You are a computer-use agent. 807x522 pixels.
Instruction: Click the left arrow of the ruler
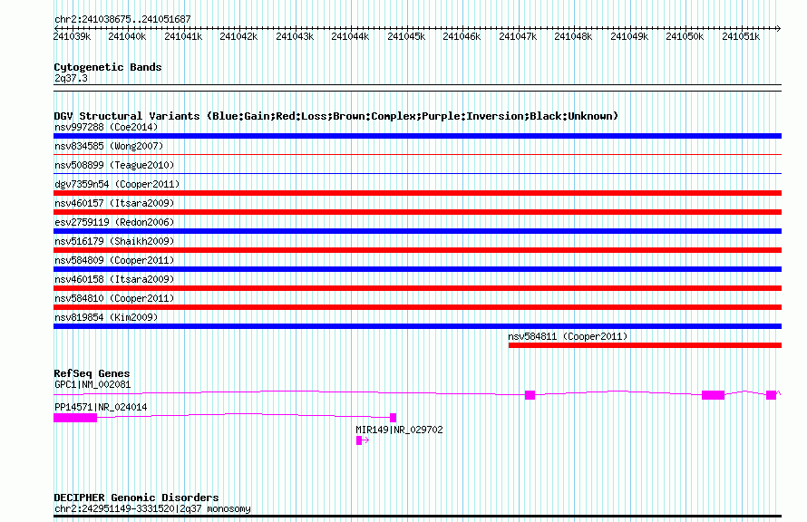pos(56,28)
